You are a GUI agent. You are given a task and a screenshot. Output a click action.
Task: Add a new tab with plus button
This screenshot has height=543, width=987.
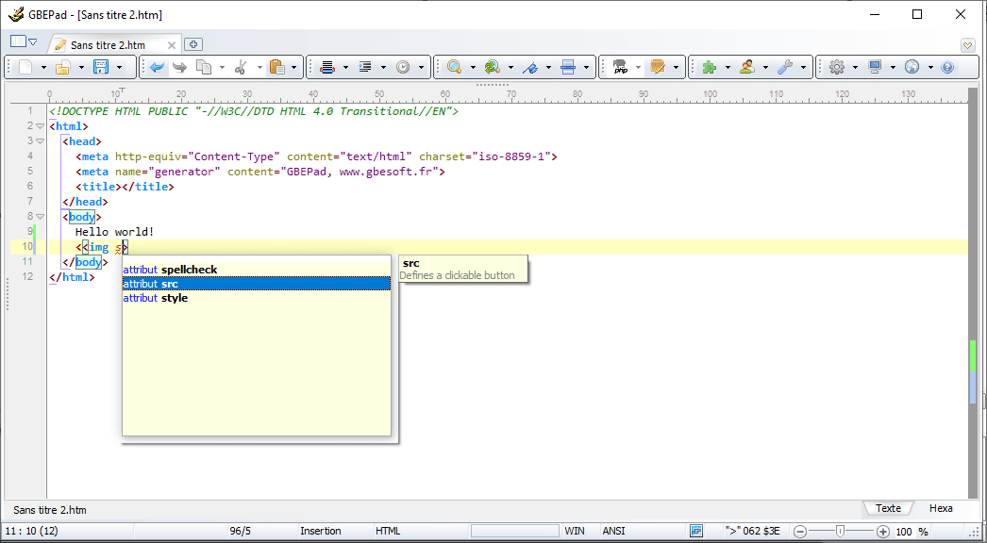193,44
